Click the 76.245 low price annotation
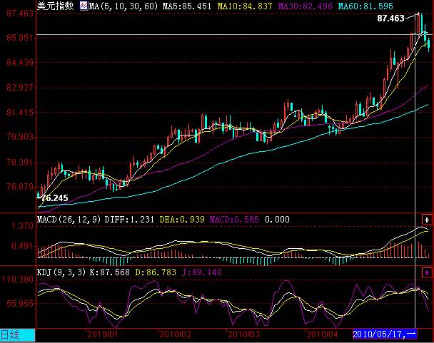This screenshot has height=343, width=434. pos(54,198)
